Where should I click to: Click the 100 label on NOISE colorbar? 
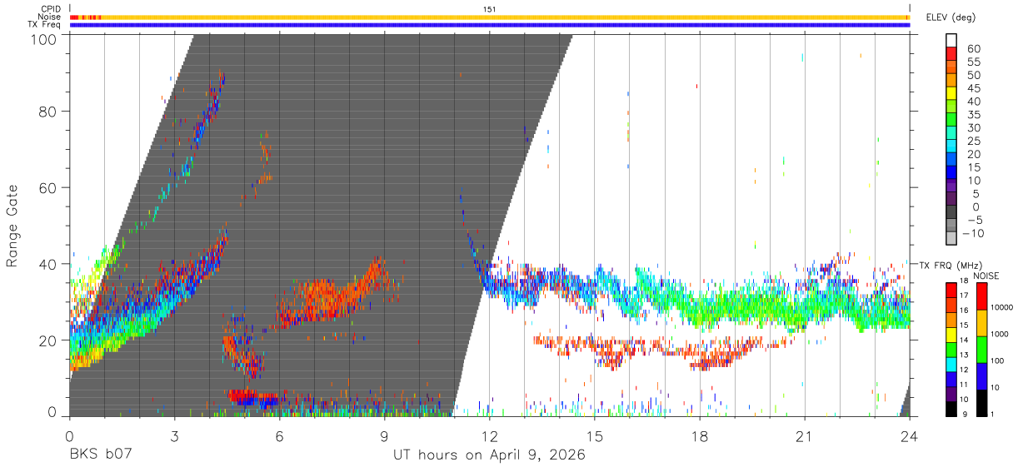point(997,361)
